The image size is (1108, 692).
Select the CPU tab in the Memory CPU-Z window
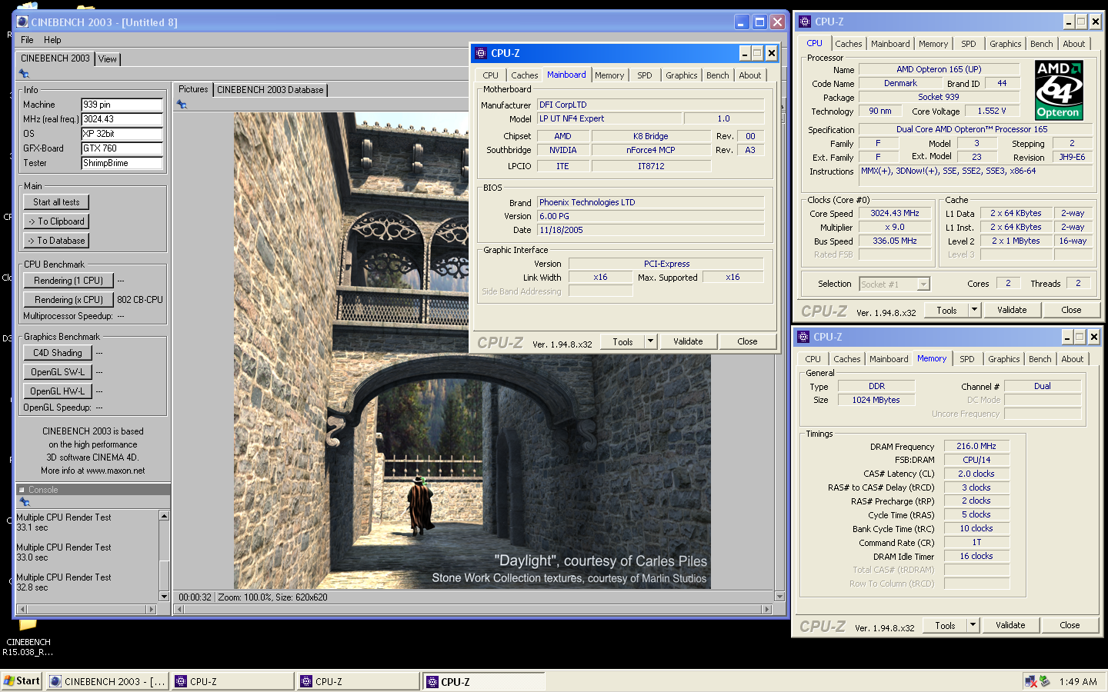(x=813, y=359)
